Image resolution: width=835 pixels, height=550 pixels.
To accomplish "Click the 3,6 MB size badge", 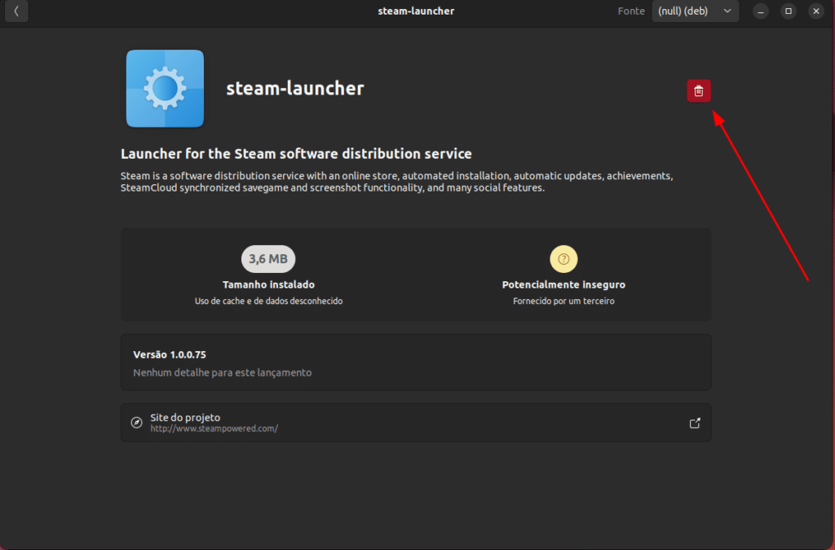I will coord(268,259).
